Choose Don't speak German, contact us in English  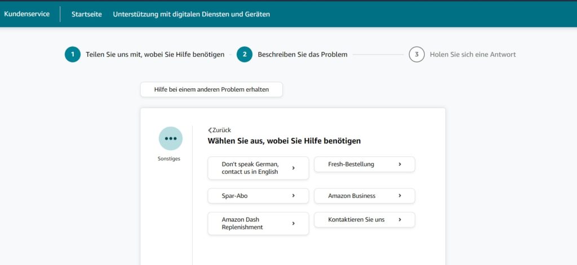[x=258, y=168]
